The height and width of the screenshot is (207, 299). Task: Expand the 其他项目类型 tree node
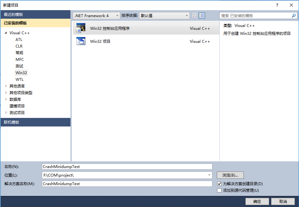[6, 93]
